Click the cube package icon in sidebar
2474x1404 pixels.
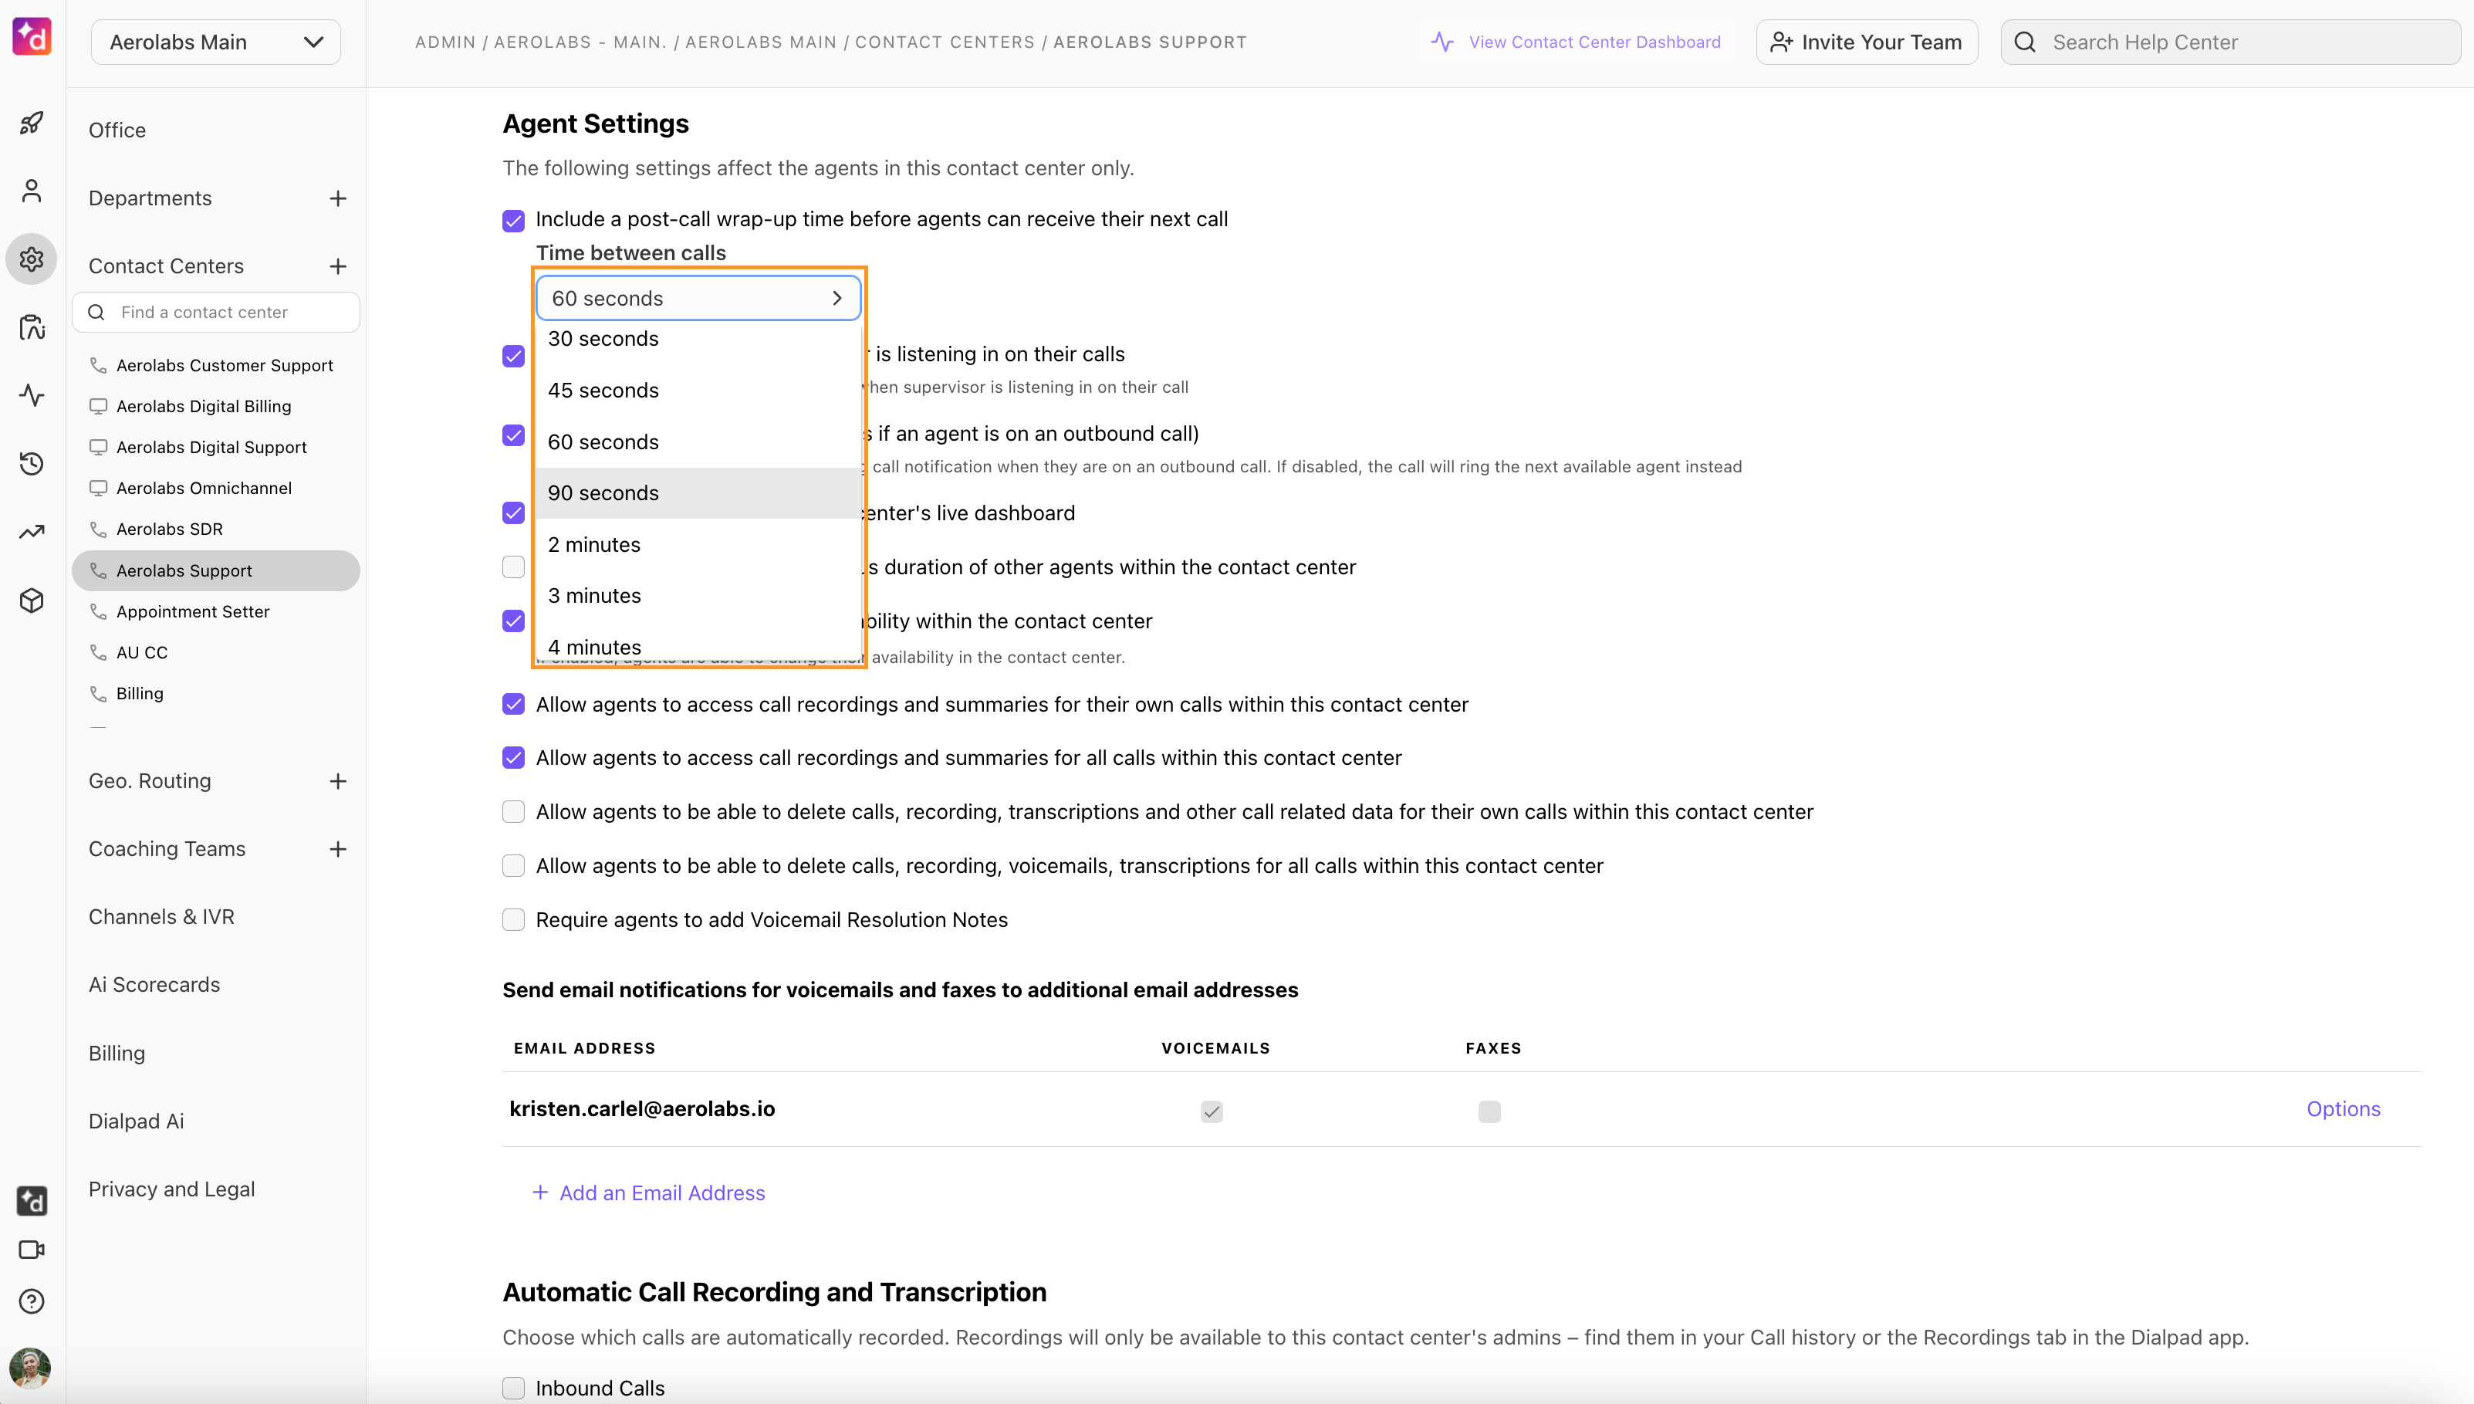32,601
